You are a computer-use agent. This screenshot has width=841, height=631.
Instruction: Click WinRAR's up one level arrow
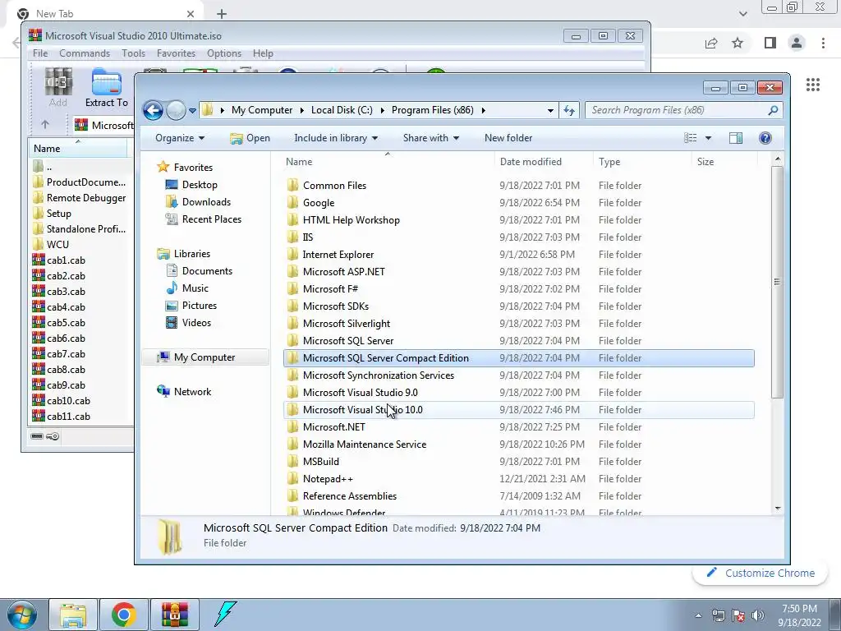click(x=45, y=125)
